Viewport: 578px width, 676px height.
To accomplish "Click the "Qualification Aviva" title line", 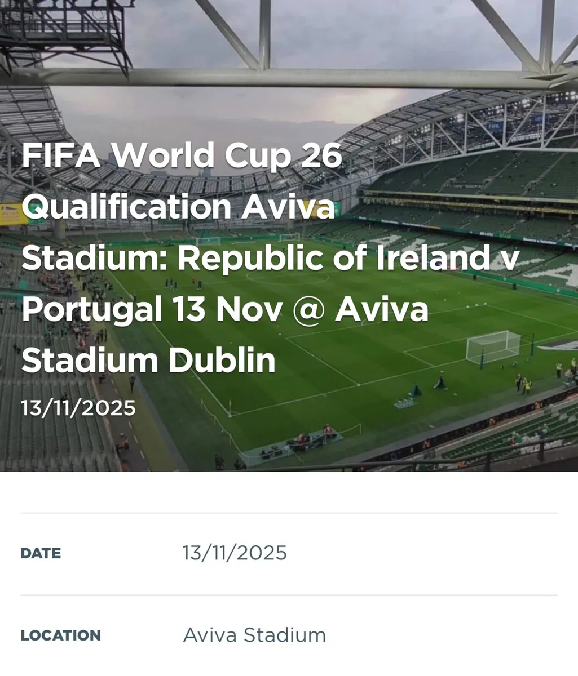I will click(178, 207).
